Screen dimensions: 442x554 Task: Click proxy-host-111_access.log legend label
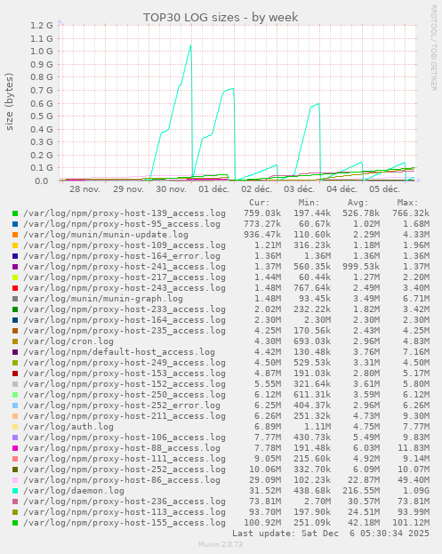(125, 459)
